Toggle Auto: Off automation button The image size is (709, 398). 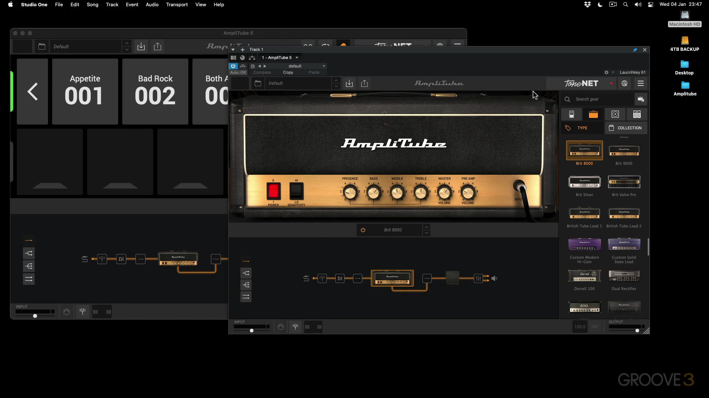(238, 73)
